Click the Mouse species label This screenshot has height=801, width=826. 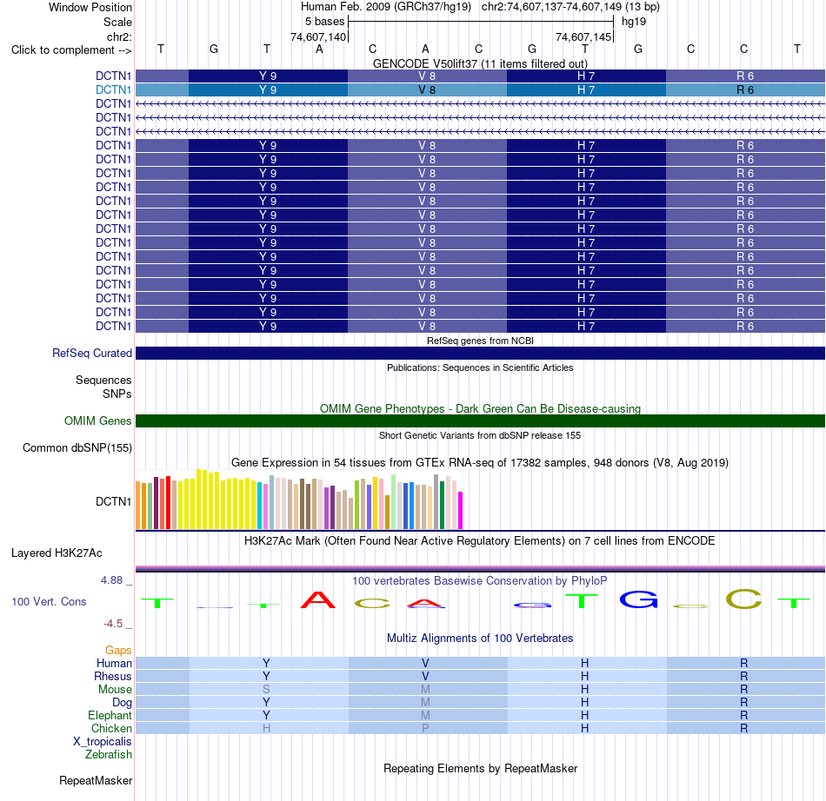(x=115, y=690)
